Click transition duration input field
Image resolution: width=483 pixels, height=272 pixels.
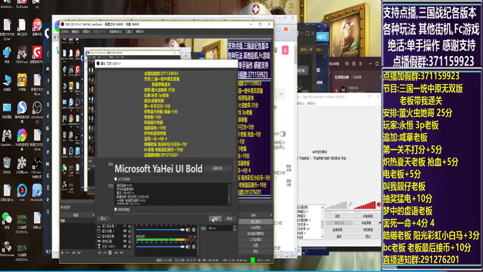tap(220, 228)
